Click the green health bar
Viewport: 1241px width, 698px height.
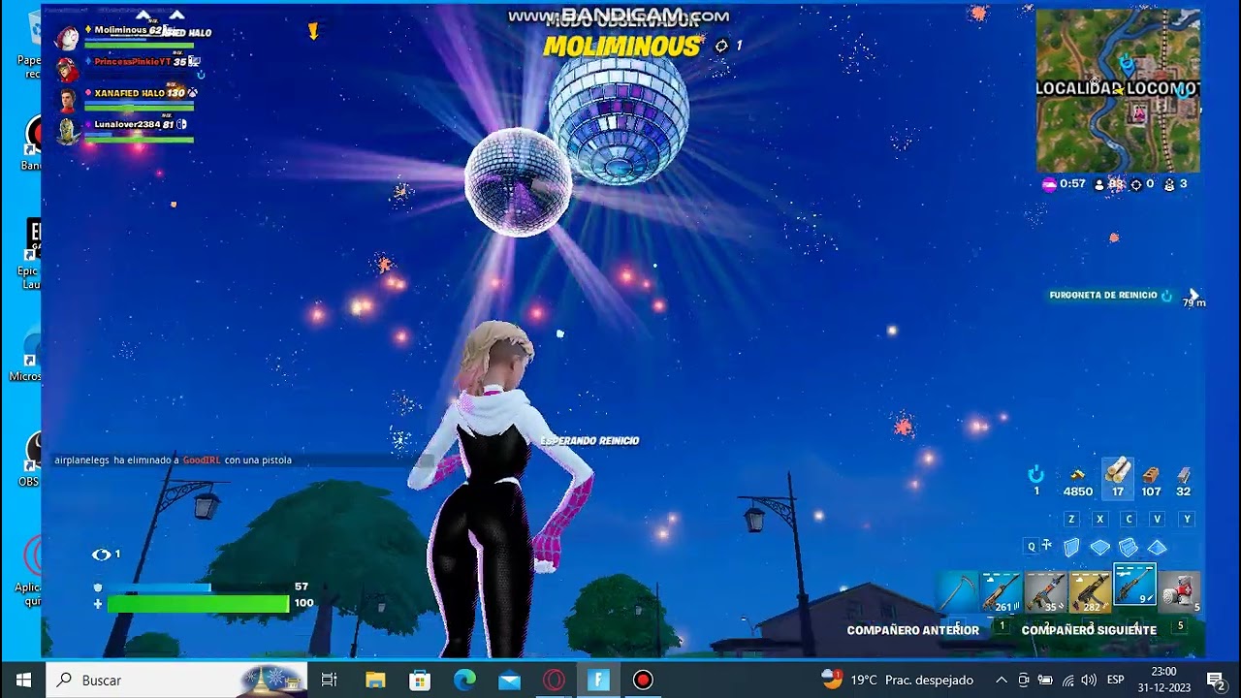(x=199, y=604)
